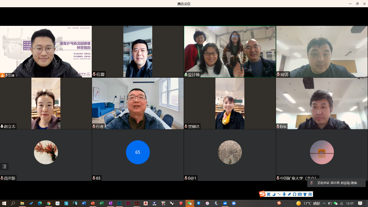Select the blue 65 participant avatar
This screenshot has width=368, height=207.
point(138,152)
